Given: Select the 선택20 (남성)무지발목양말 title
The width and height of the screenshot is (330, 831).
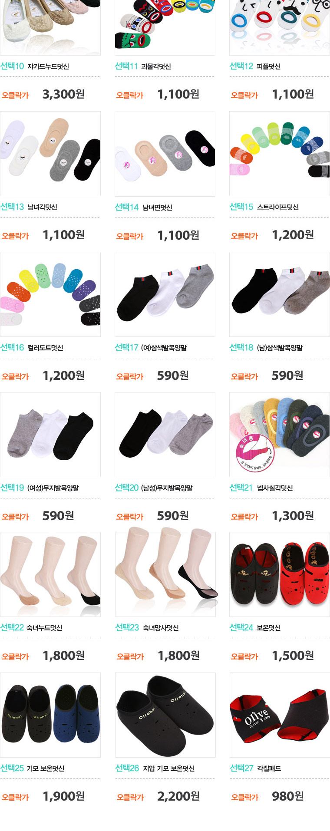Looking at the screenshot, I should (x=154, y=488).
